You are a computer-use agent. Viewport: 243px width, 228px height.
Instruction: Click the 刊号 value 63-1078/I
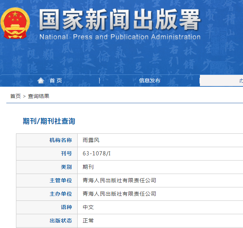[x=97, y=153]
